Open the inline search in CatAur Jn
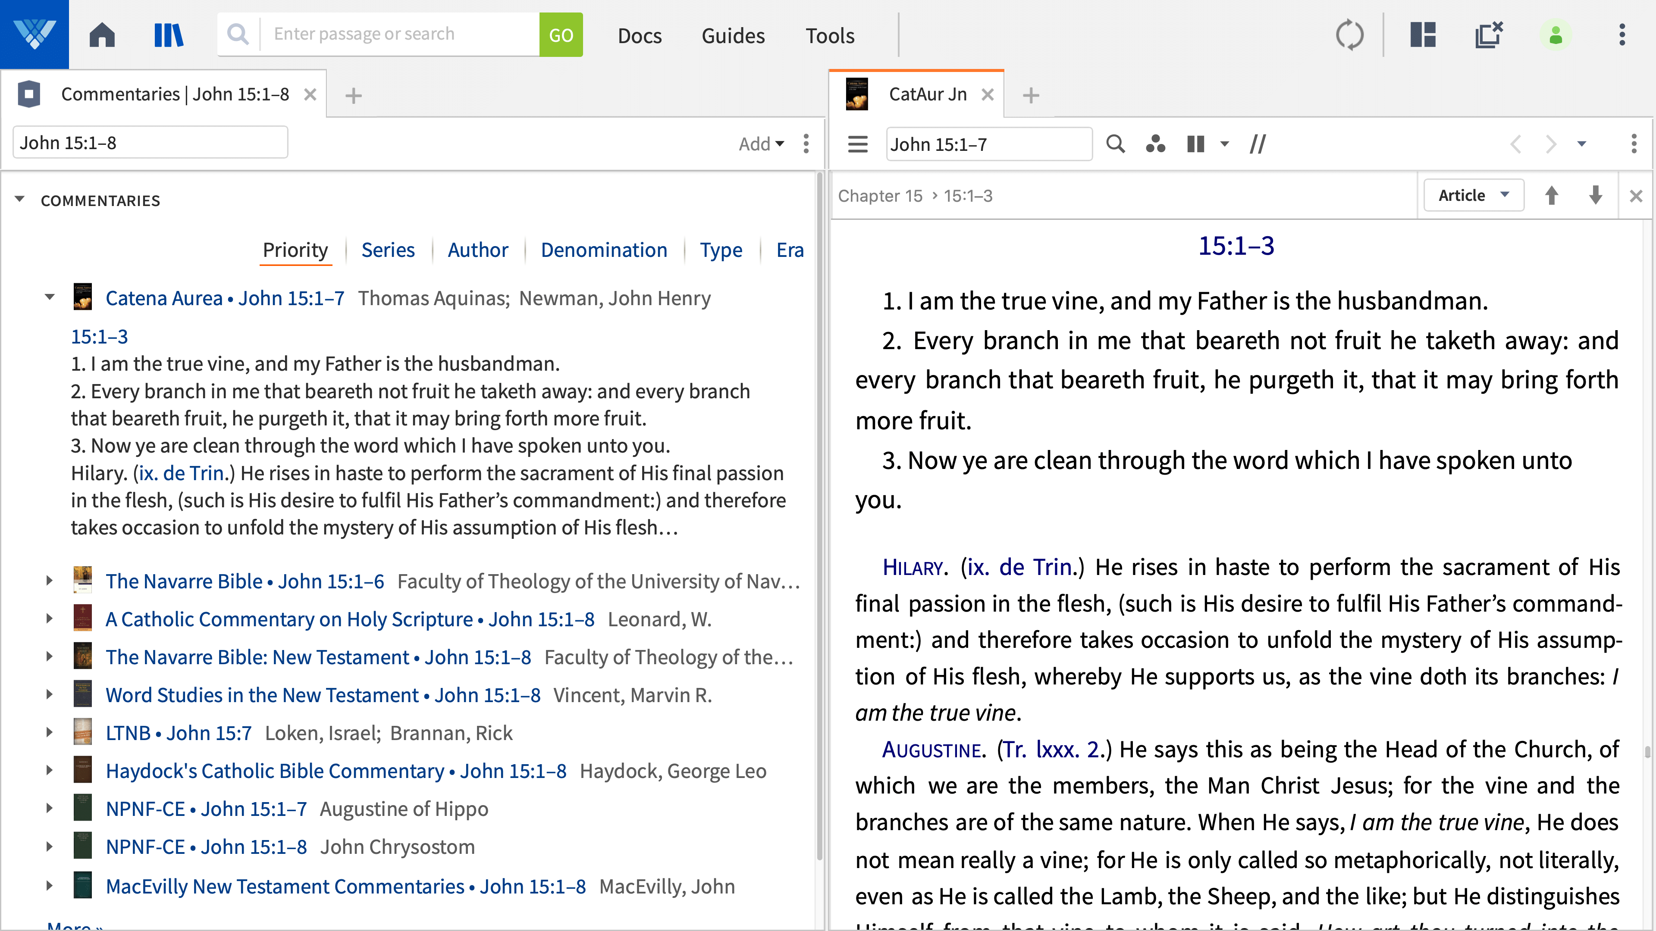 coord(1115,144)
